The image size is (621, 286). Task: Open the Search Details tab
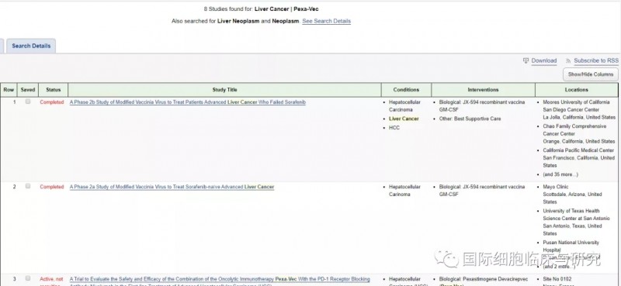pos(31,46)
